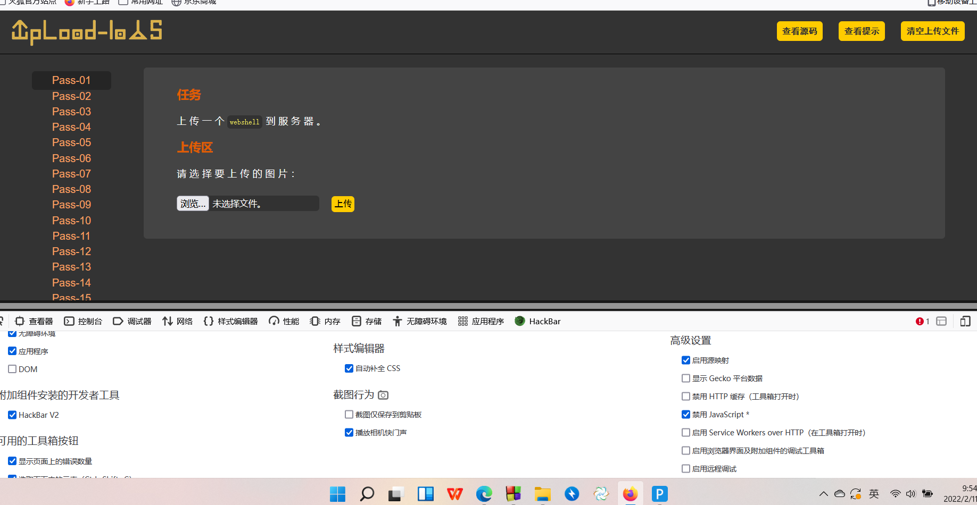Image resolution: width=977 pixels, height=505 pixels.
Task: Open responsive design mode from DevTools toolbar
Action: coord(966,321)
